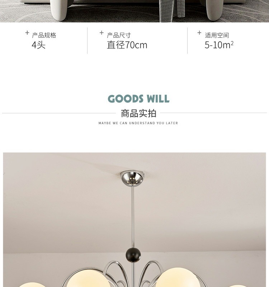The height and width of the screenshot is (287, 269).
Task: Click the plus icon beside 适用空间
Action: pyautogui.click(x=199, y=33)
